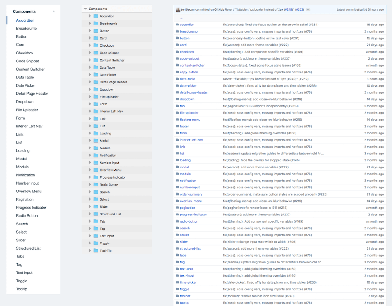Click the folder icon beside tooltip in GitHub list

[x=178, y=302]
